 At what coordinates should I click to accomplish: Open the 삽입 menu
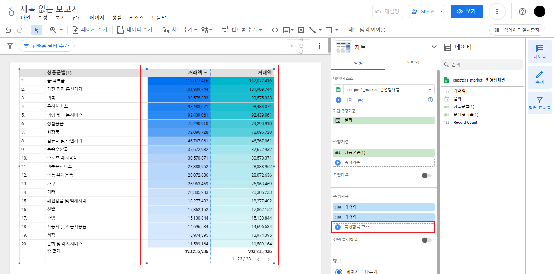pyautogui.click(x=77, y=18)
